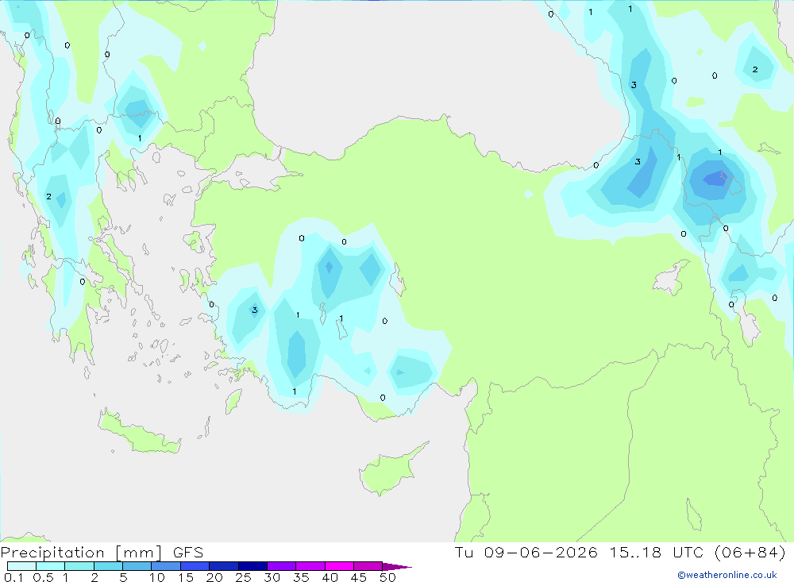Click the "50" legend scale label
This screenshot has width=794, height=582.
coord(387,577)
